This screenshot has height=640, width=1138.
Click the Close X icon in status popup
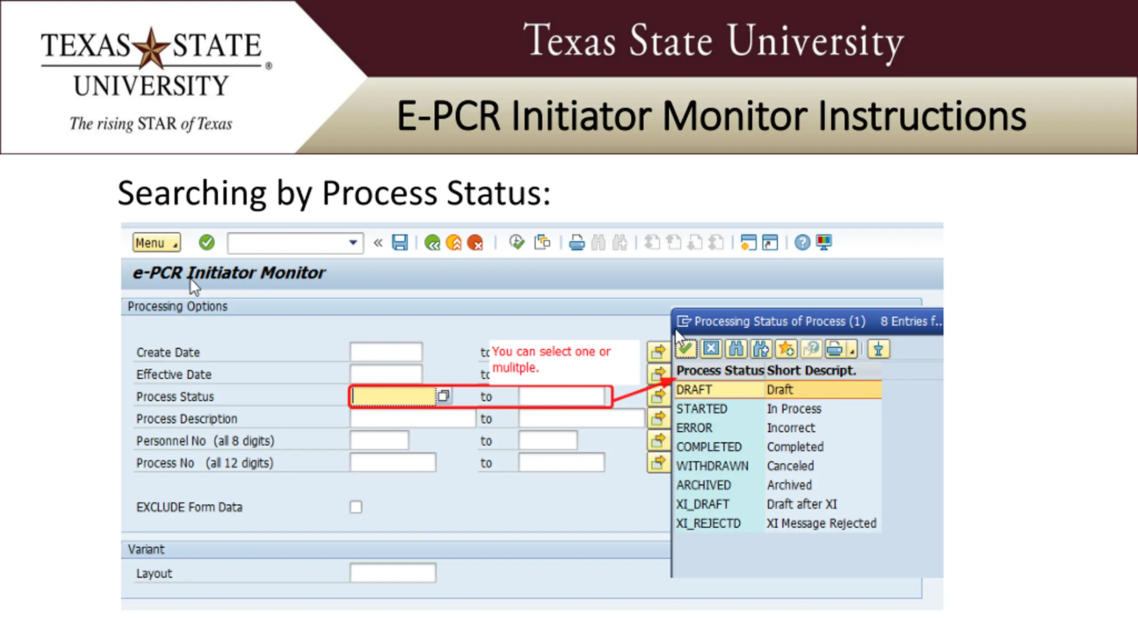pos(711,349)
